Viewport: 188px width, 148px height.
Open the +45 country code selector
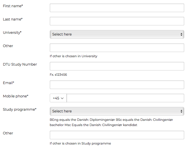pos(58,98)
